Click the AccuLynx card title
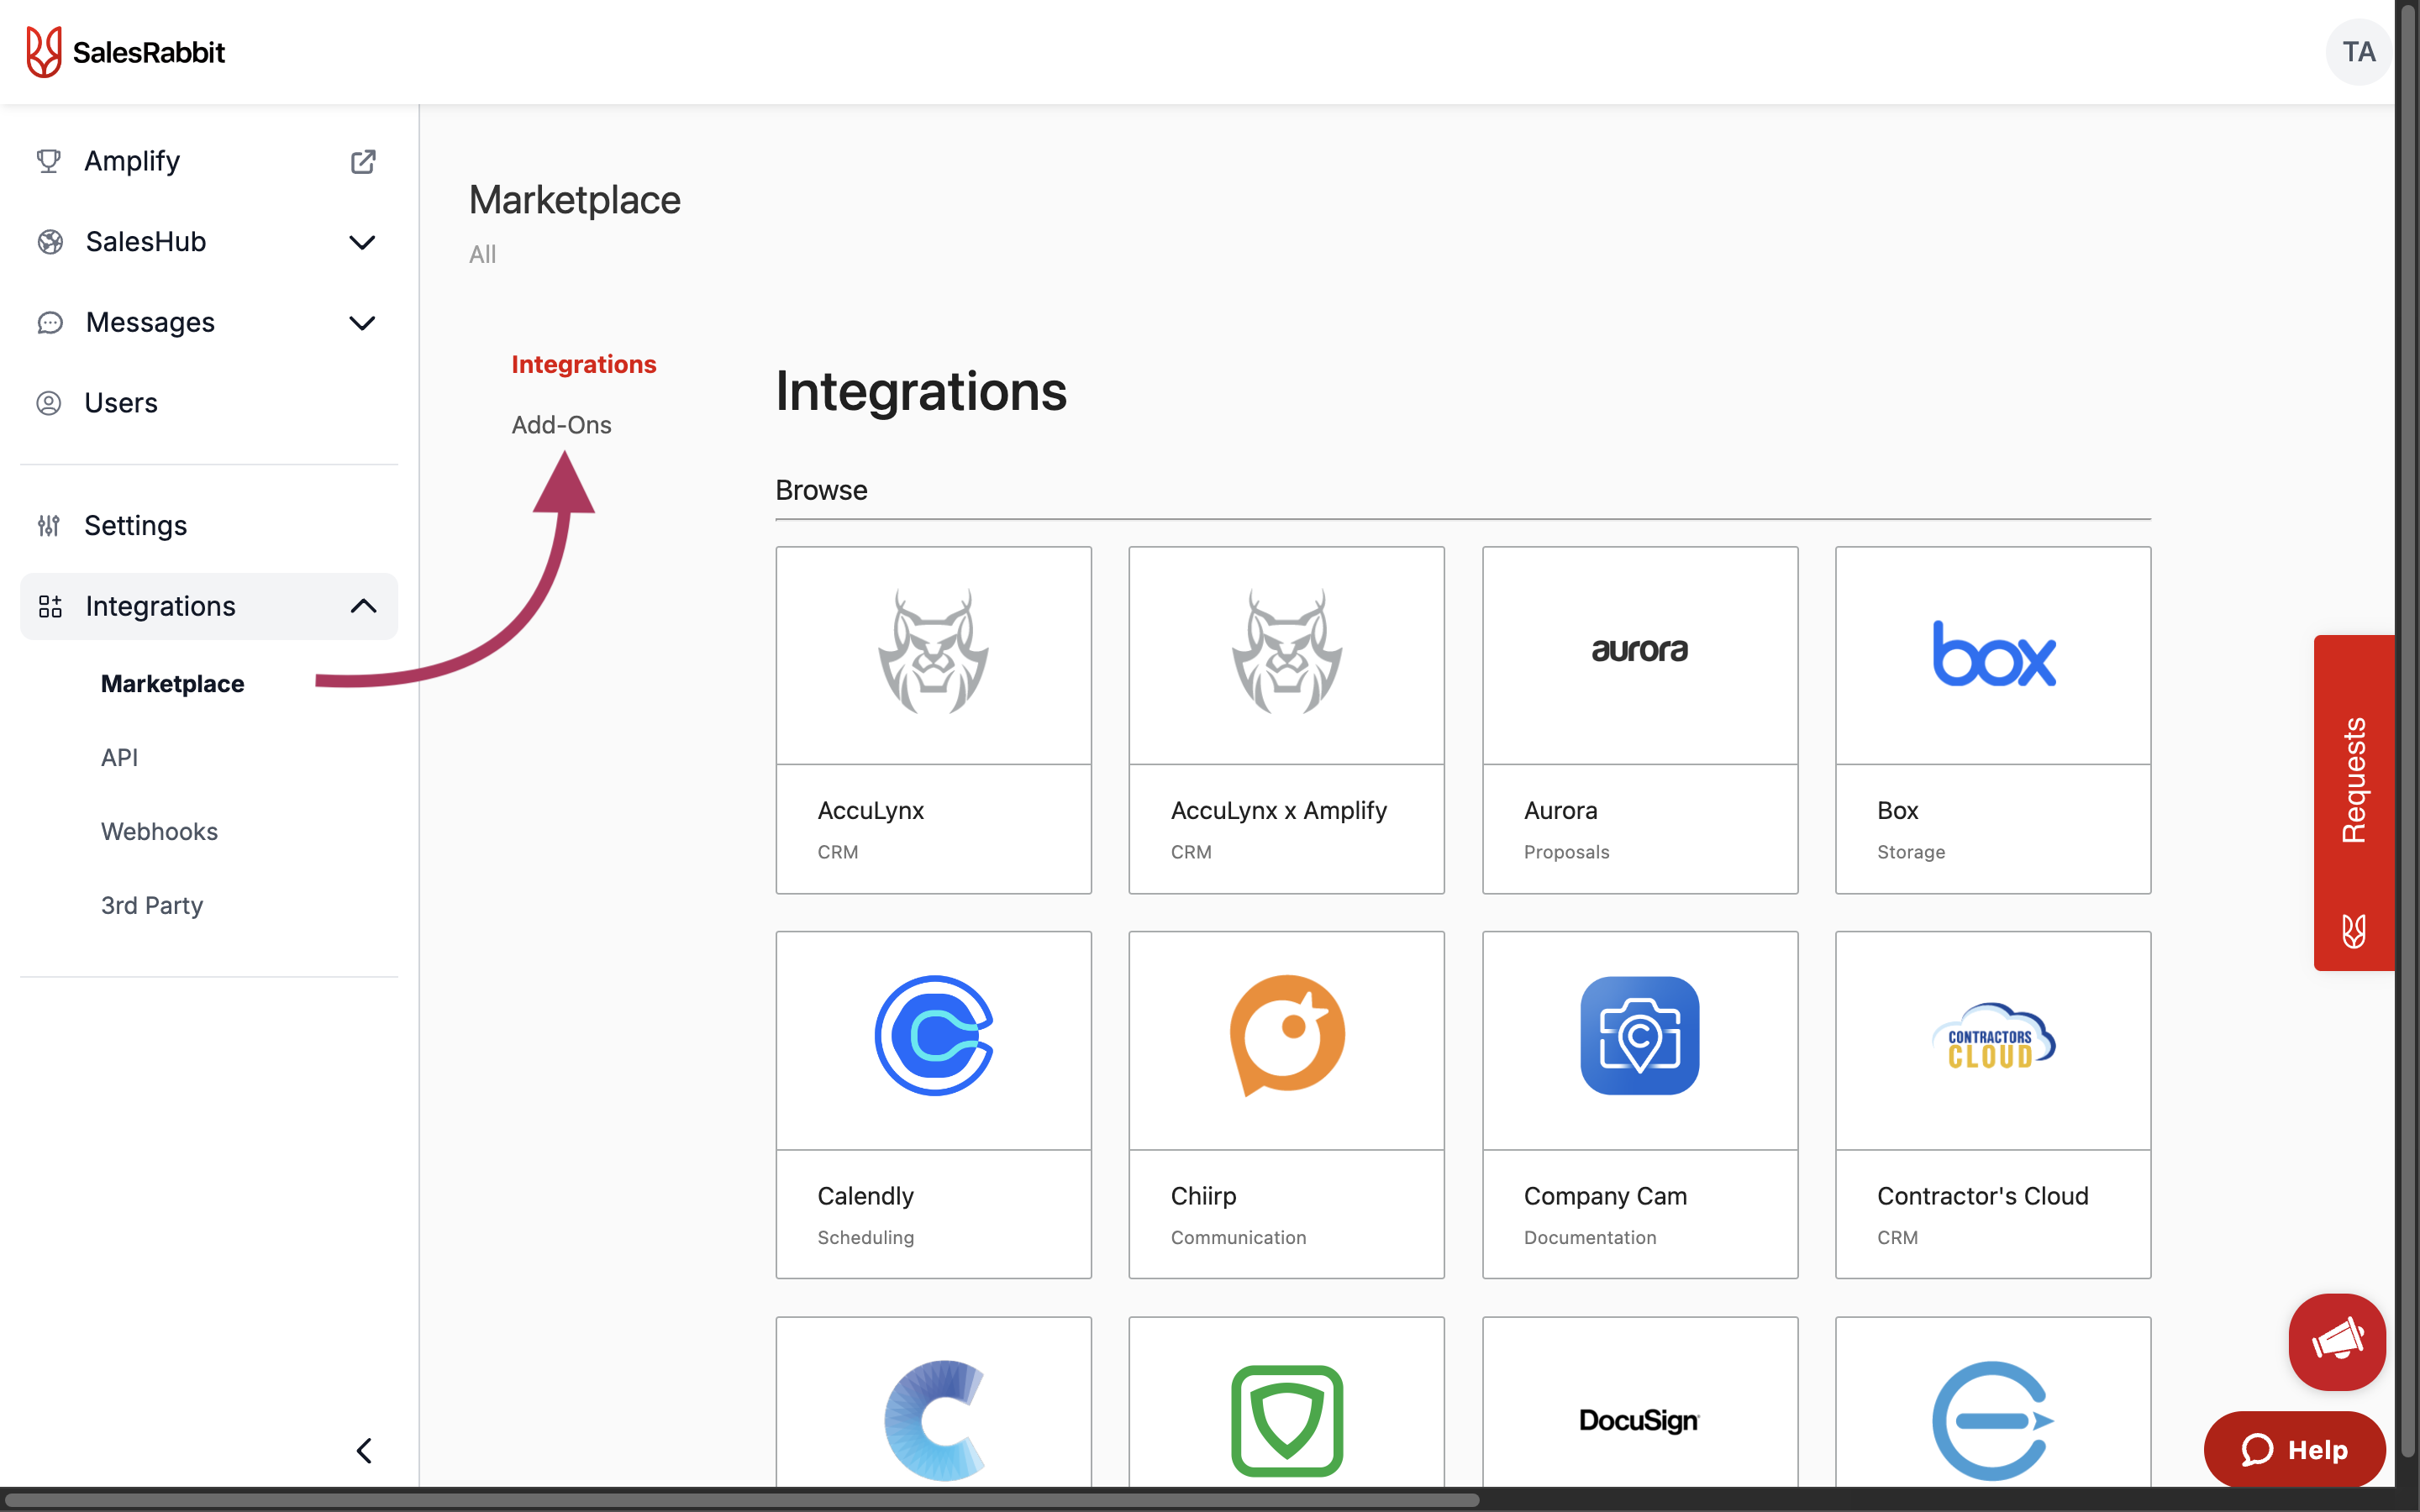The image size is (2420, 1512). pos(870,810)
